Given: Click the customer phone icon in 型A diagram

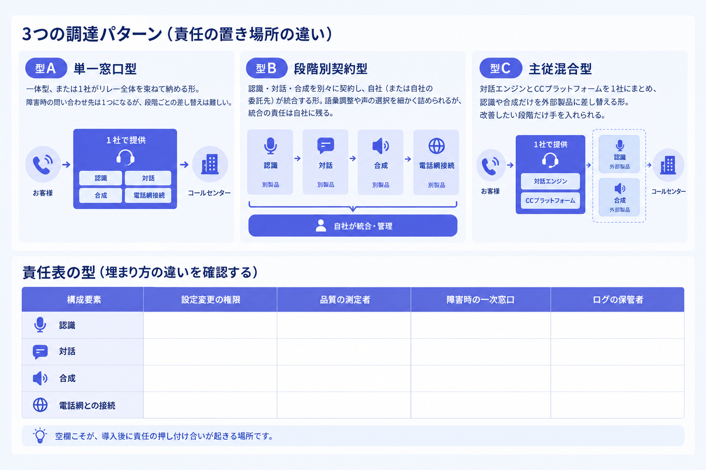Looking at the screenshot, I should click(43, 164).
